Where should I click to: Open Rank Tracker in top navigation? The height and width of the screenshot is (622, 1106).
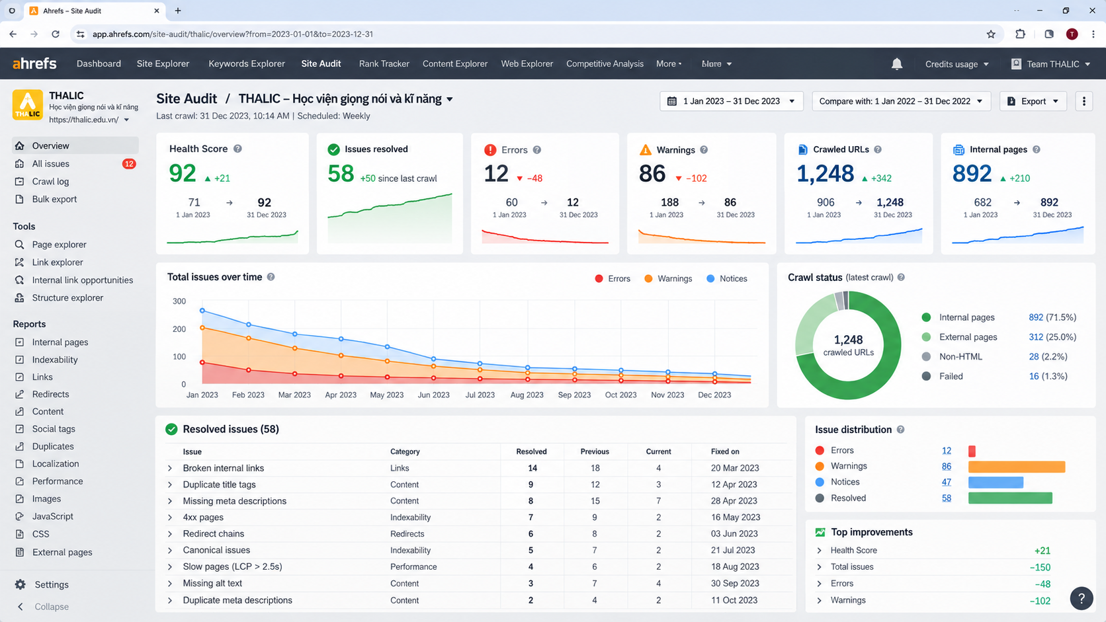tap(384, 63)
